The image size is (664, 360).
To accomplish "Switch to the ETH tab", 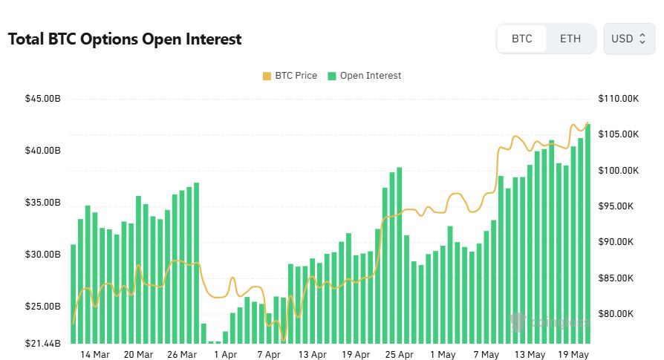I will 570,39.
